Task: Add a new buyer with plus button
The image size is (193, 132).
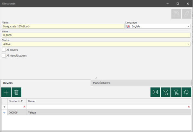Action: click(x=6, y=92)
